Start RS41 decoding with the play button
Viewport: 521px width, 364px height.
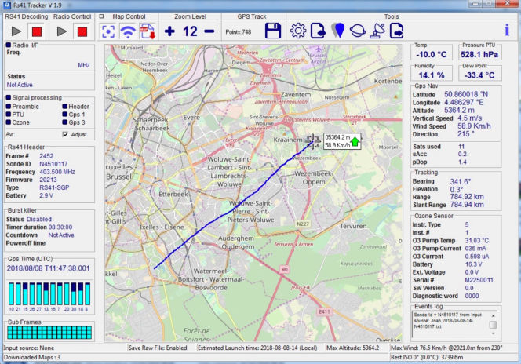tap(15, 31)
